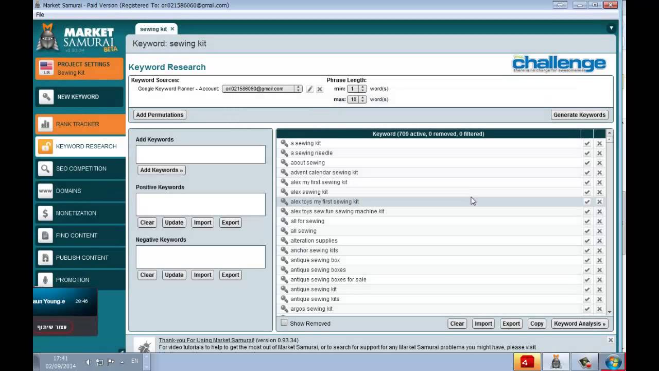Click the Thank-you For Using Market Samurai link
Image resolution: width=659 pixels, height=371 pixels.
[x=206, y=340]
